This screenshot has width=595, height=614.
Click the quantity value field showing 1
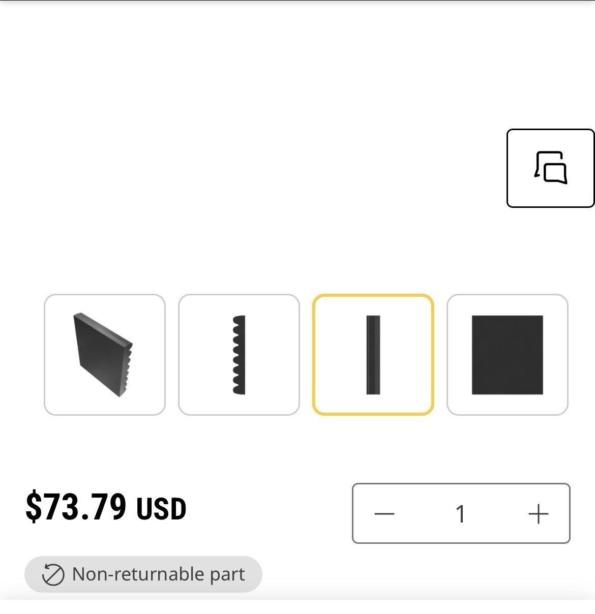[x=461, y=513]
